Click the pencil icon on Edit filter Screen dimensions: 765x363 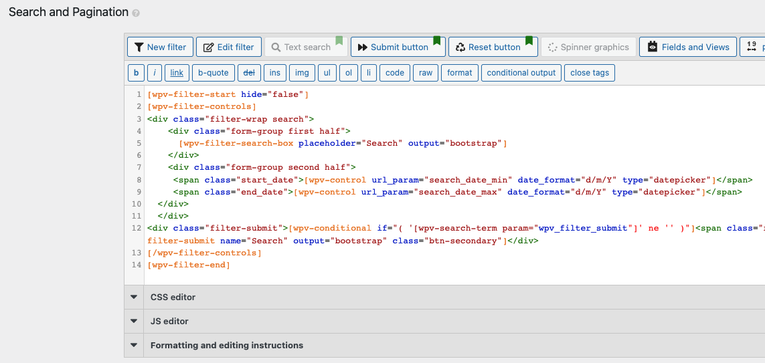click(x=208, y=47)
